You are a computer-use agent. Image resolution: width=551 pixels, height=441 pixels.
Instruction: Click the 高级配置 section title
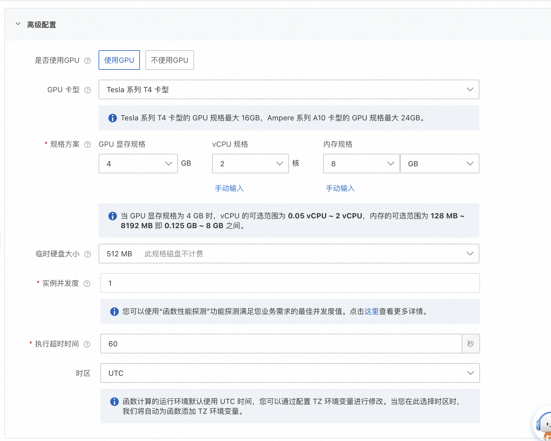42,25
